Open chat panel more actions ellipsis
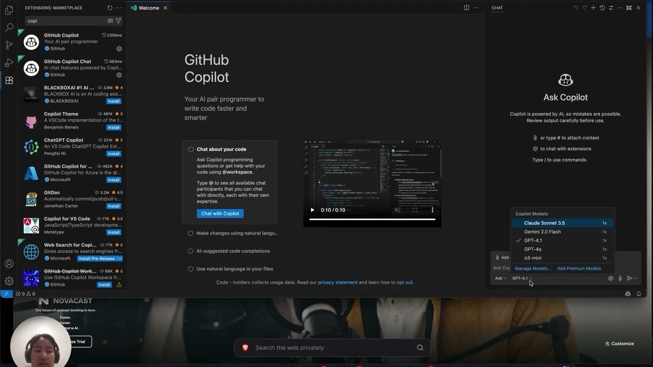This screenshot has height=367, width=653. 620,8
